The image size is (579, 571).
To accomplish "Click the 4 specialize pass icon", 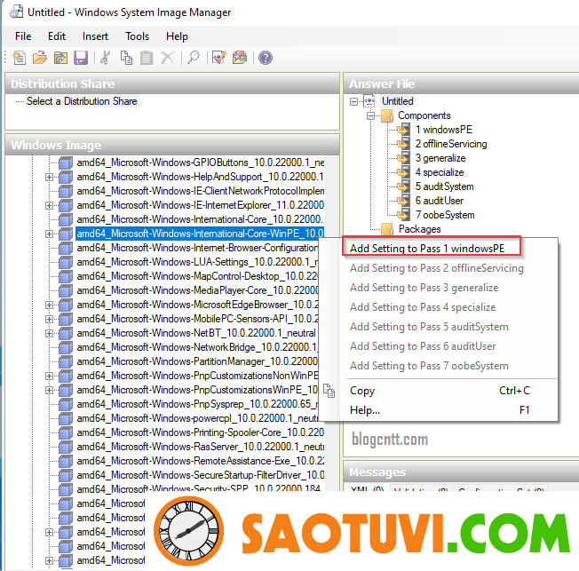I will point(403,172).
